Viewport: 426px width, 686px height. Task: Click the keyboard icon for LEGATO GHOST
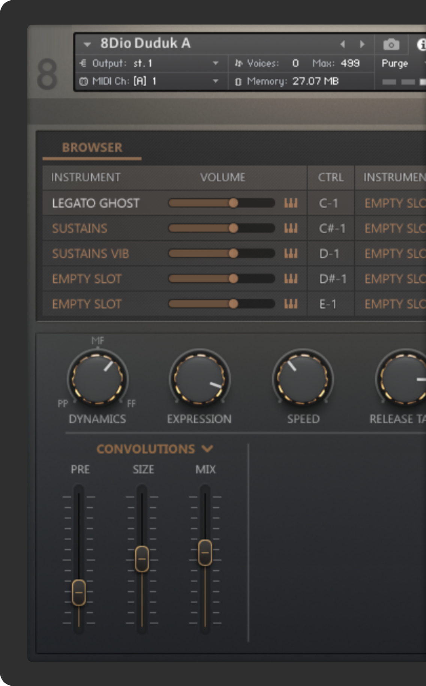tap(291, 203)
